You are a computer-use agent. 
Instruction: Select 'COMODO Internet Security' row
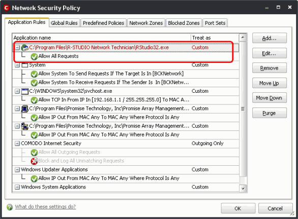[126, 143]
